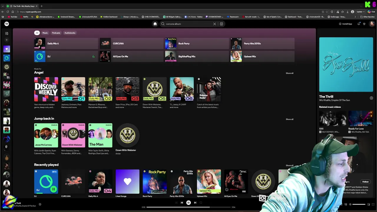
Task: Open Daily Mix 06 cover
Action: pyautogui.click(x=182, y=89)
